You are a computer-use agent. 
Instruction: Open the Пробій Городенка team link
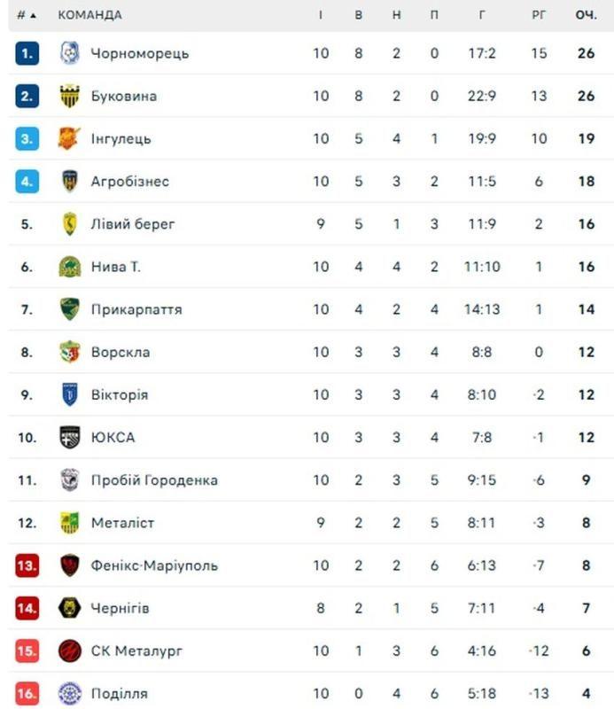click(154, 480)
